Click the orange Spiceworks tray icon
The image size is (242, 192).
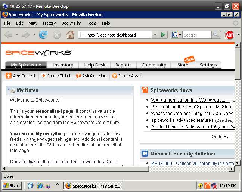(x=207, y=186)
